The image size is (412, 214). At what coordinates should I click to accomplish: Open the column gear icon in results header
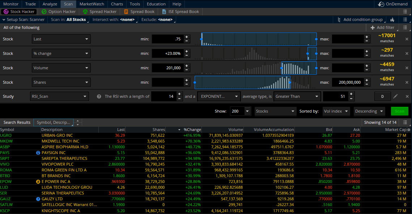click(x=409, y=130)
